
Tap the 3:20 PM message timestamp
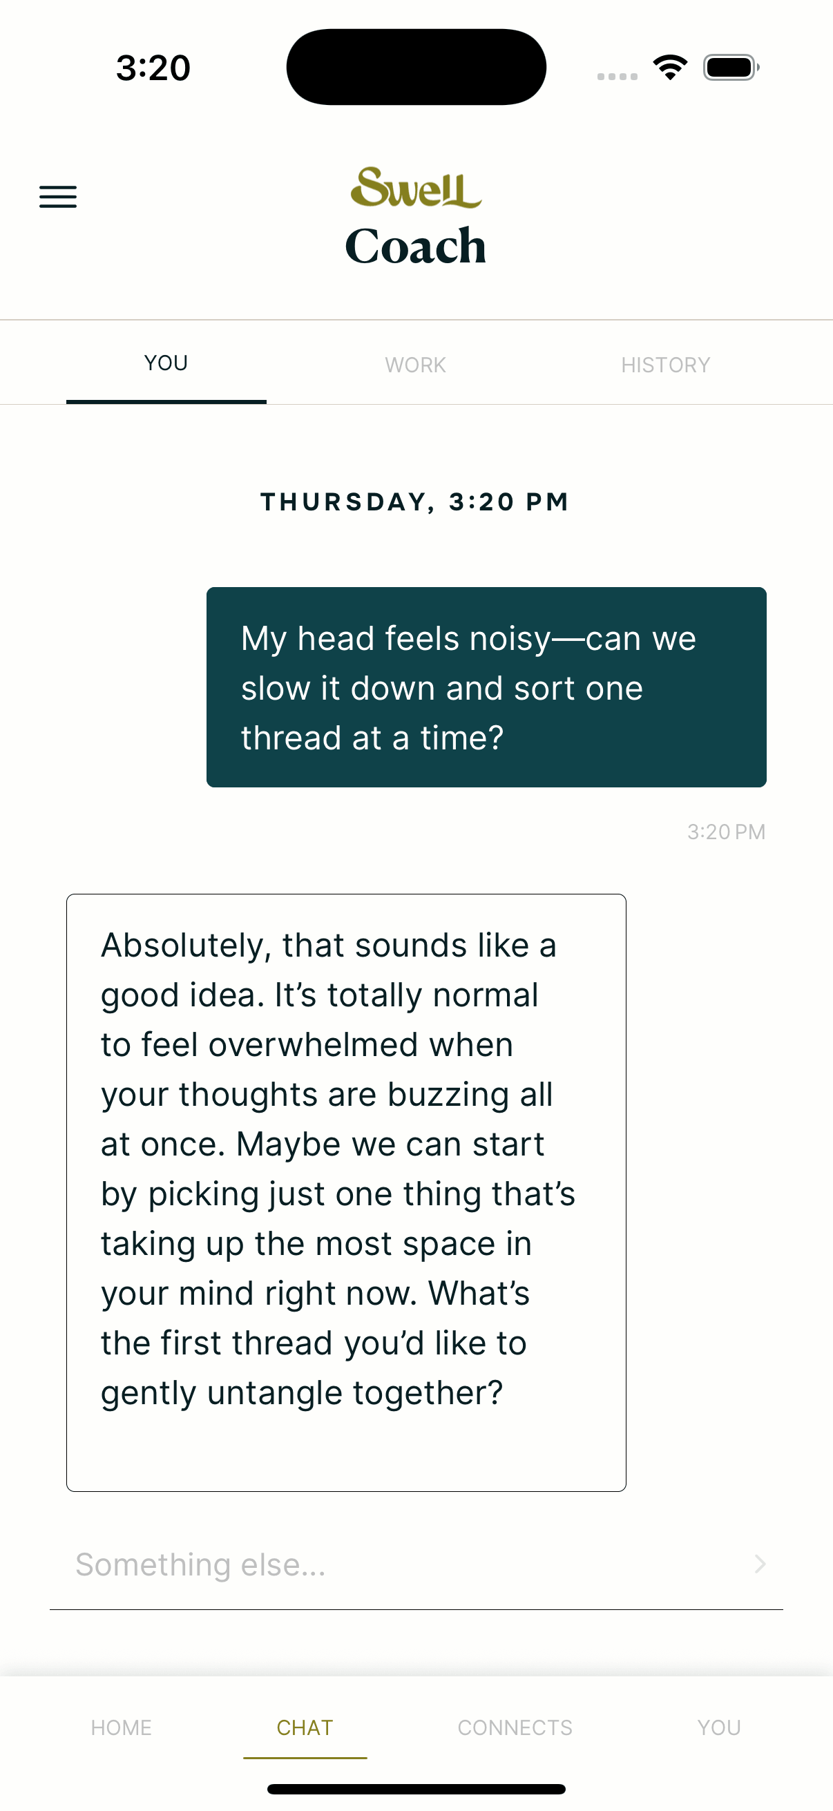point(726,832)
